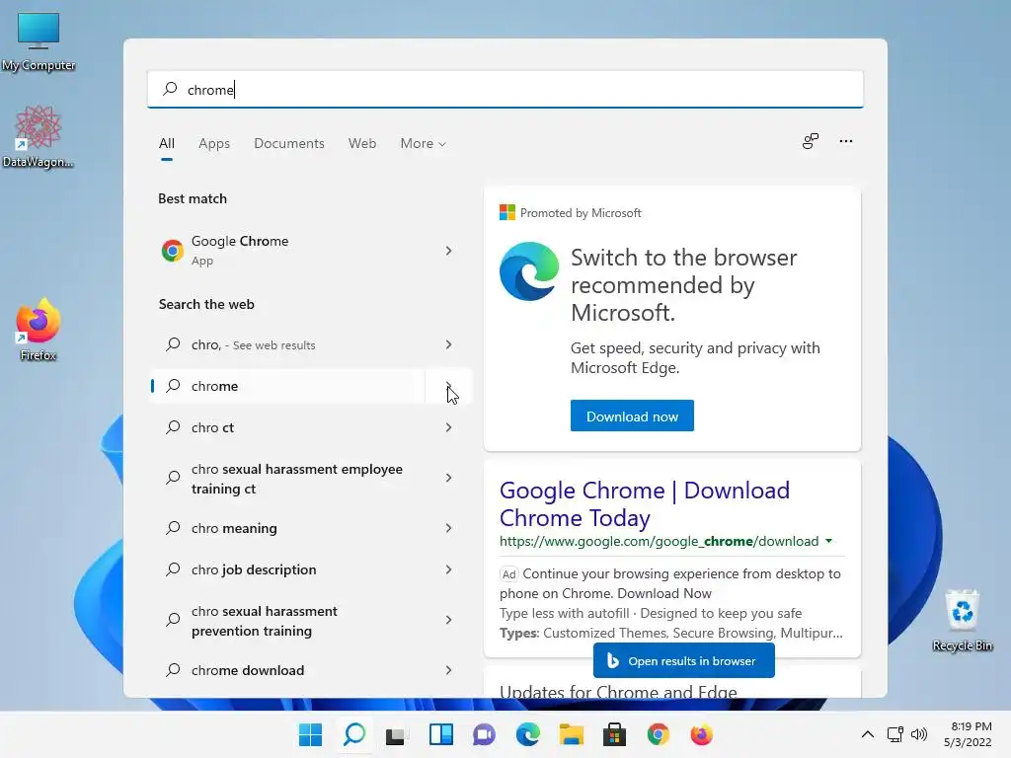
Task: Expand 'chrome download' suggestion chevron
Action: coord(449,670)
